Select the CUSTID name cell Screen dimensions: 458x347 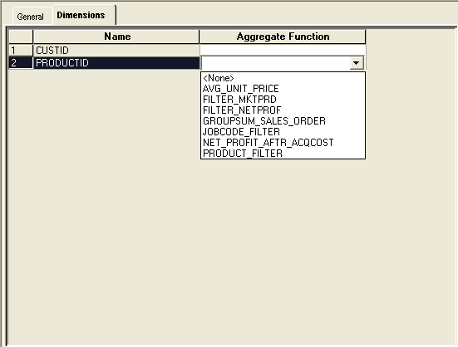(x=116, y=51)
